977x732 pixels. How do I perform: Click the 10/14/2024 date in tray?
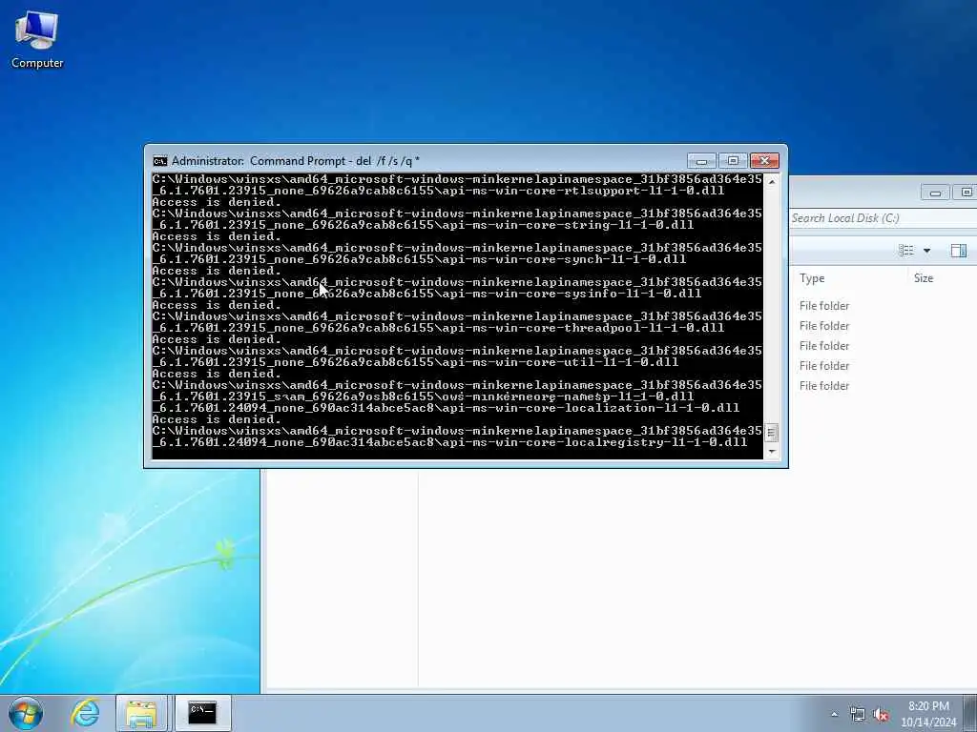(x=928, y=722)
